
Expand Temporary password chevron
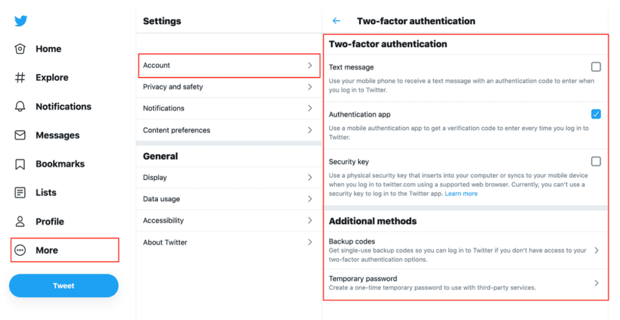coord(596,283)
